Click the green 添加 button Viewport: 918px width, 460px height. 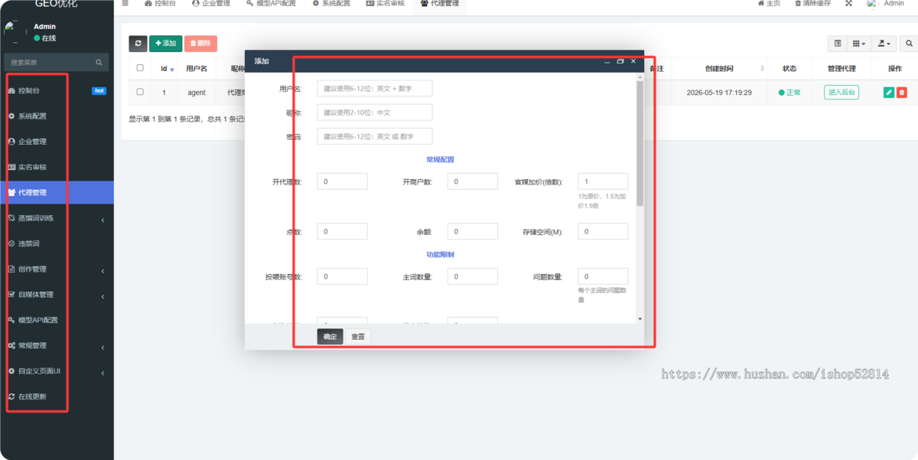pos(165,44)
